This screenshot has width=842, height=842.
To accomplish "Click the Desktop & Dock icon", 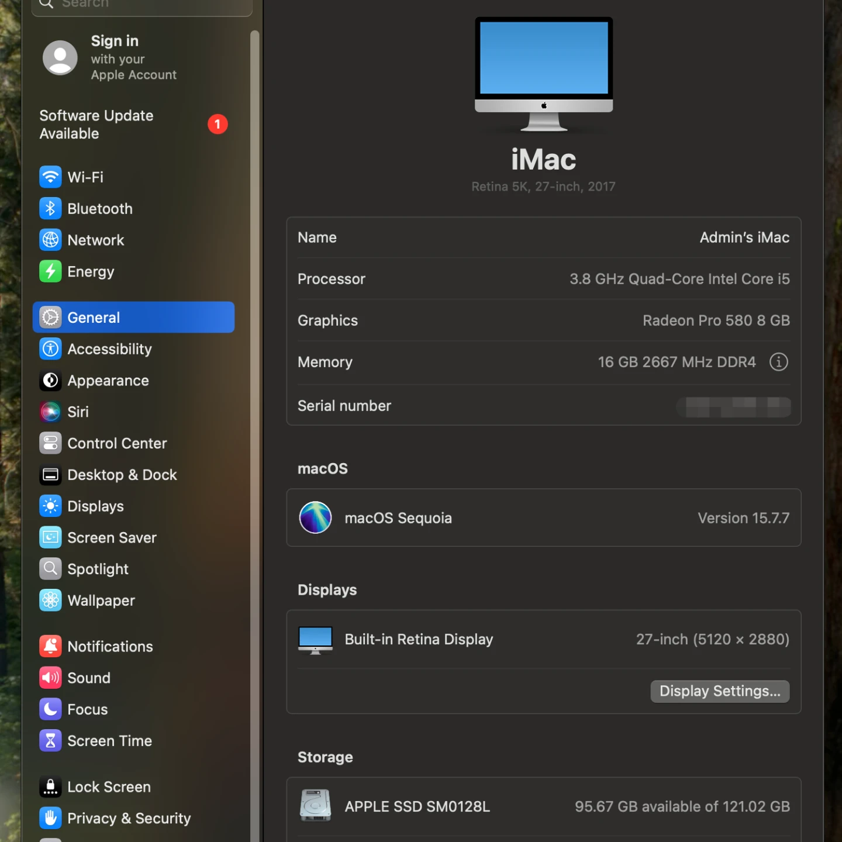I will pos(50,475).
